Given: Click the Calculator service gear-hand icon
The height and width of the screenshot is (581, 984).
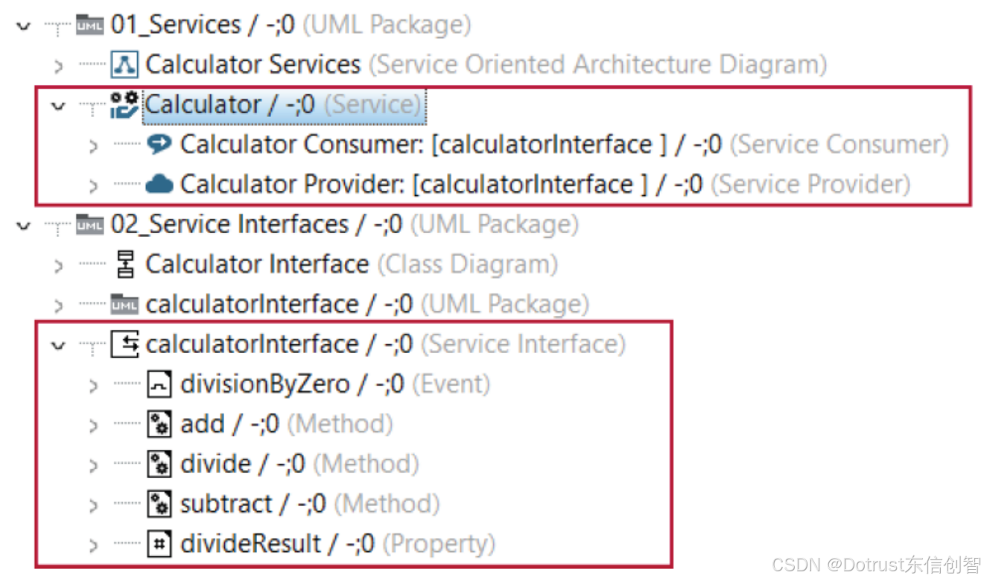Looking at the screenshot, I should pyautogui.click(x=124, y=105).
